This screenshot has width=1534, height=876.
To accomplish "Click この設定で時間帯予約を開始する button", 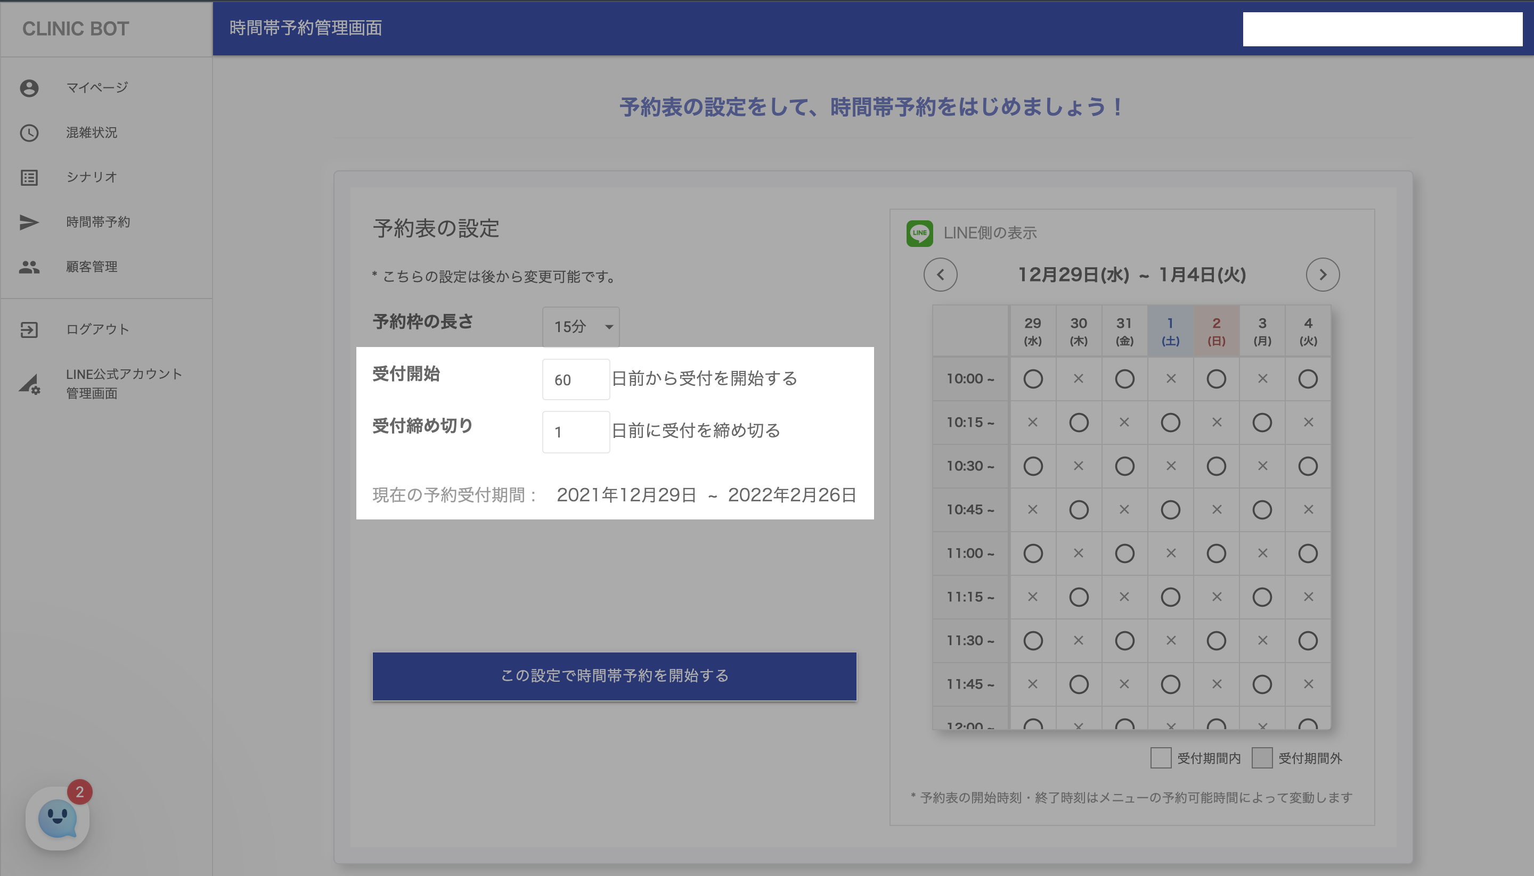I will click(x=614, y=676).
